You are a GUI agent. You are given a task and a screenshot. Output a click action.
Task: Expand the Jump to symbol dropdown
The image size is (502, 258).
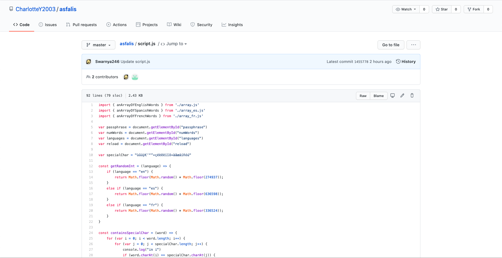click(x=174, y=44)
